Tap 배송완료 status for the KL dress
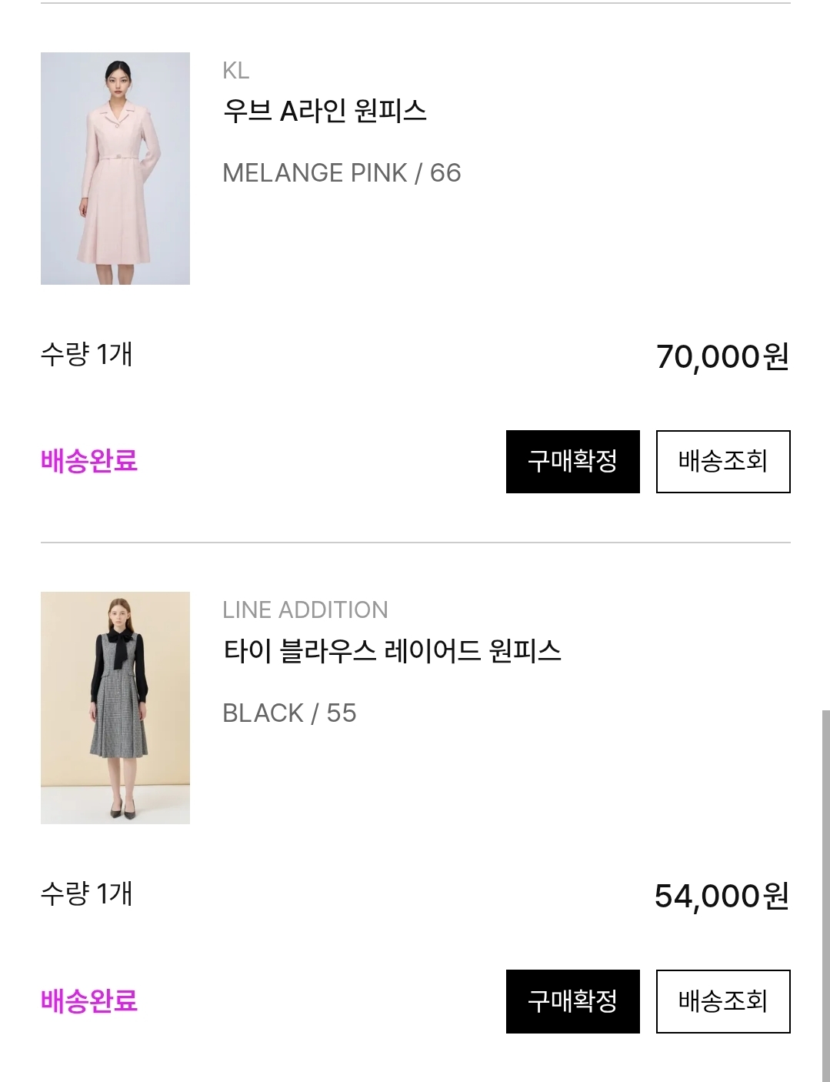The width and height of the screenshot is (830, 1082). [x=89, y=461]
